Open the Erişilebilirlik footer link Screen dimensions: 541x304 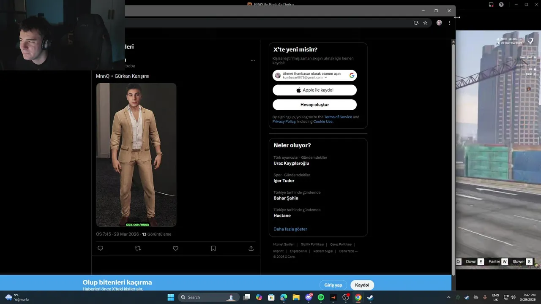298,251
